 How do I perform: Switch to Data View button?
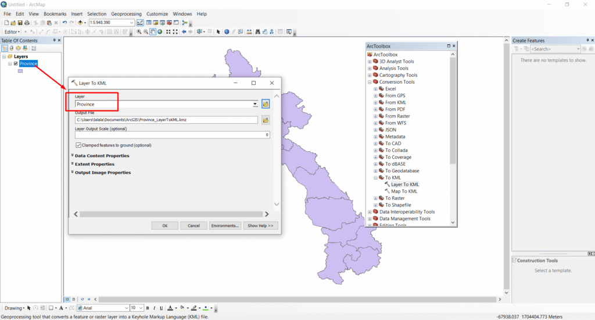pos(67,299)
